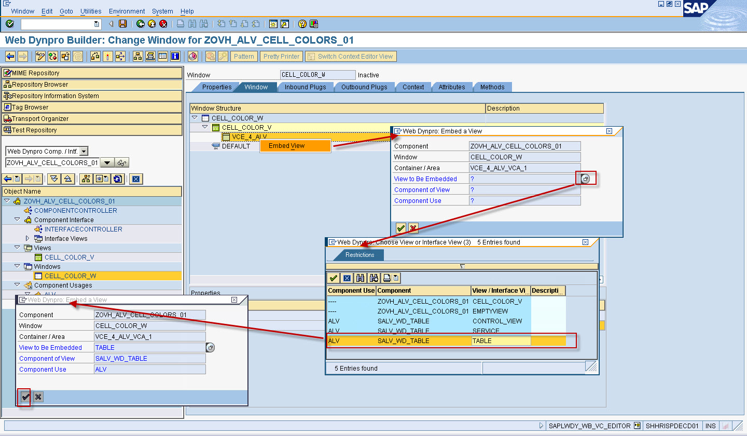The width and height of the screenshot is (747, 436).
Task: Switch to the Outbound Plugs tab
Action: point(364,87)
